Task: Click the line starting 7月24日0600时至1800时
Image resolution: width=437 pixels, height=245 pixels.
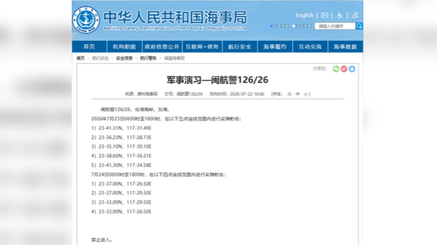Action: tap(159, 175)
